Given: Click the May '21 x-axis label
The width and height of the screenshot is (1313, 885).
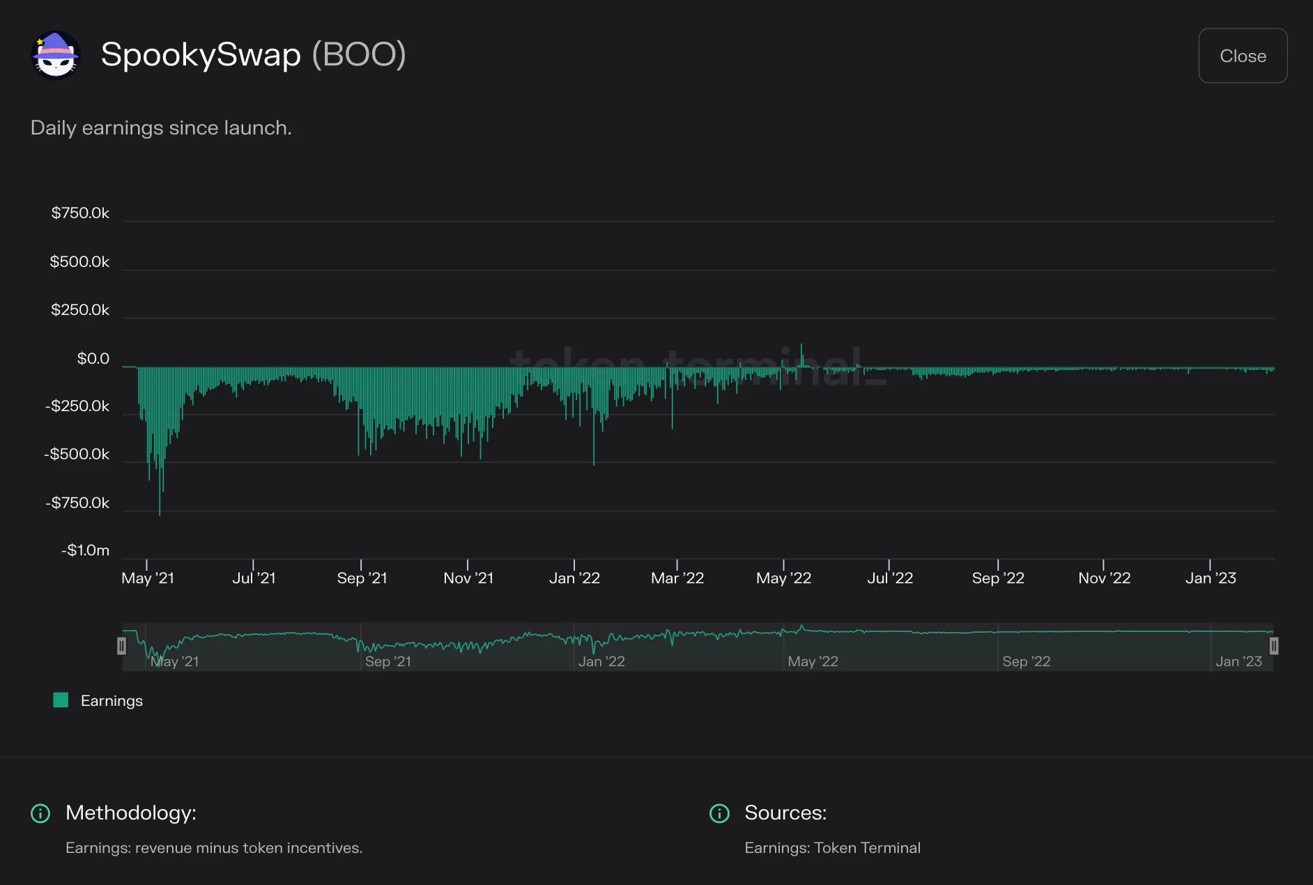Looking at the screenshot, I should (x=148, y=578).
